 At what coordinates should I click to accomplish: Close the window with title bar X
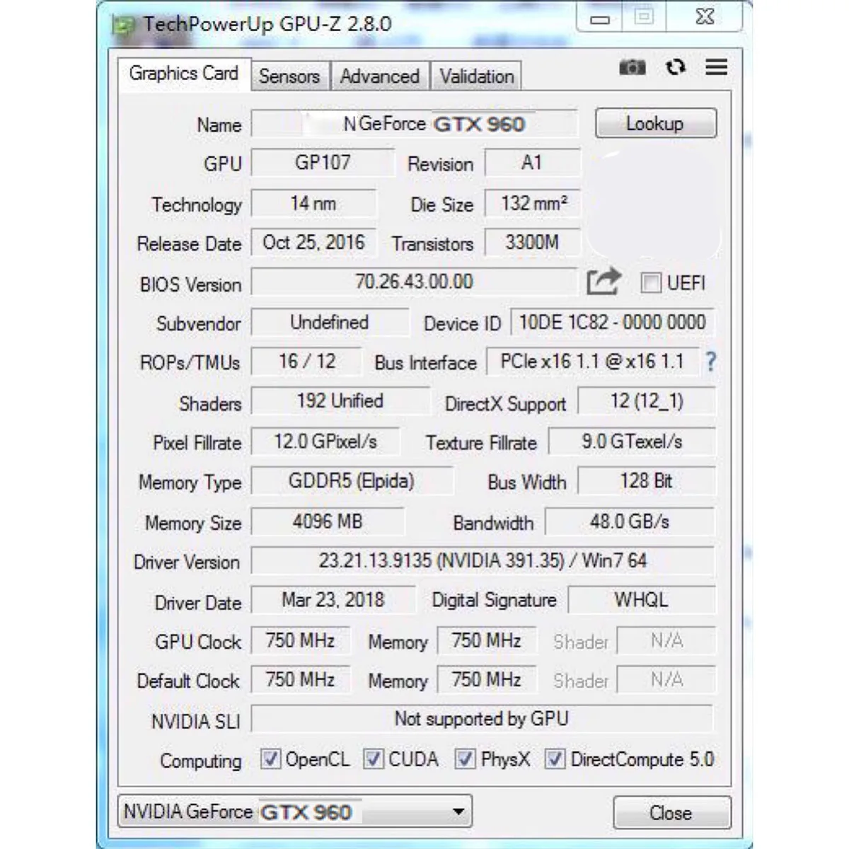705,18
